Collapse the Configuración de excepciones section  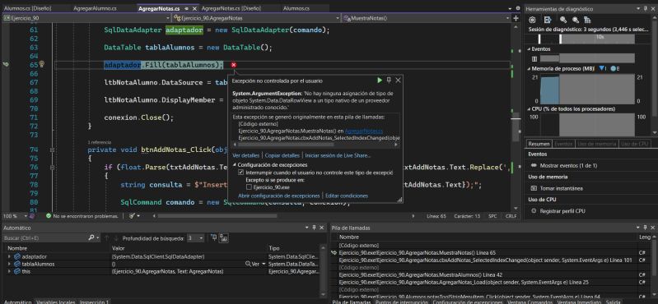(x=235, y=165)
